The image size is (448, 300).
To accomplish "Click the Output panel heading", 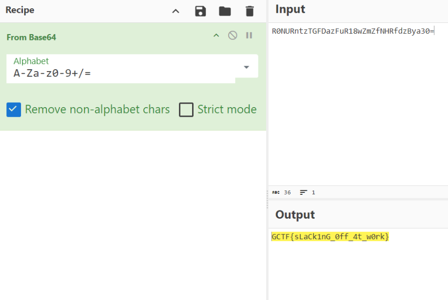I will pyautogui.click(x=295, y=215).
